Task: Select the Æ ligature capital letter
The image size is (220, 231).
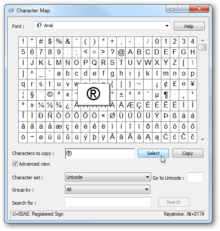Action: (x=130, y=105)
